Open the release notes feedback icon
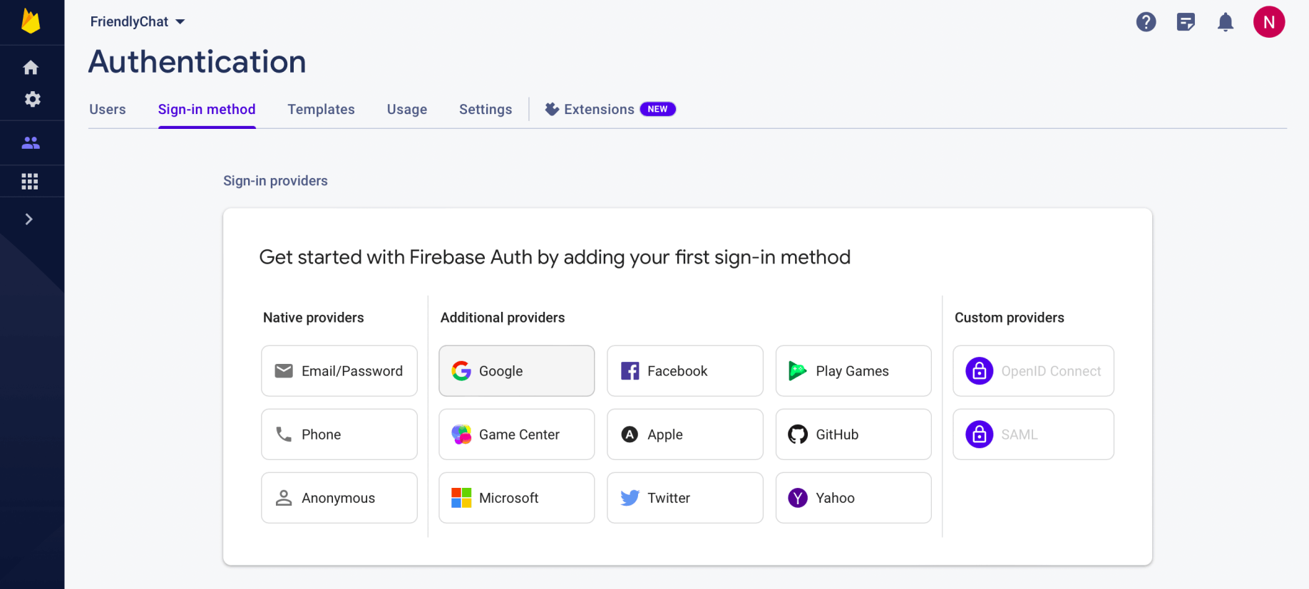 click(1186, 22)
